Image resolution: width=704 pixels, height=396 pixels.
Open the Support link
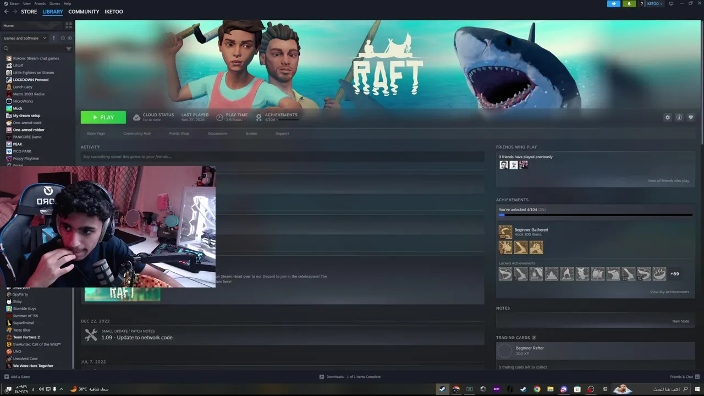point(282,133)
